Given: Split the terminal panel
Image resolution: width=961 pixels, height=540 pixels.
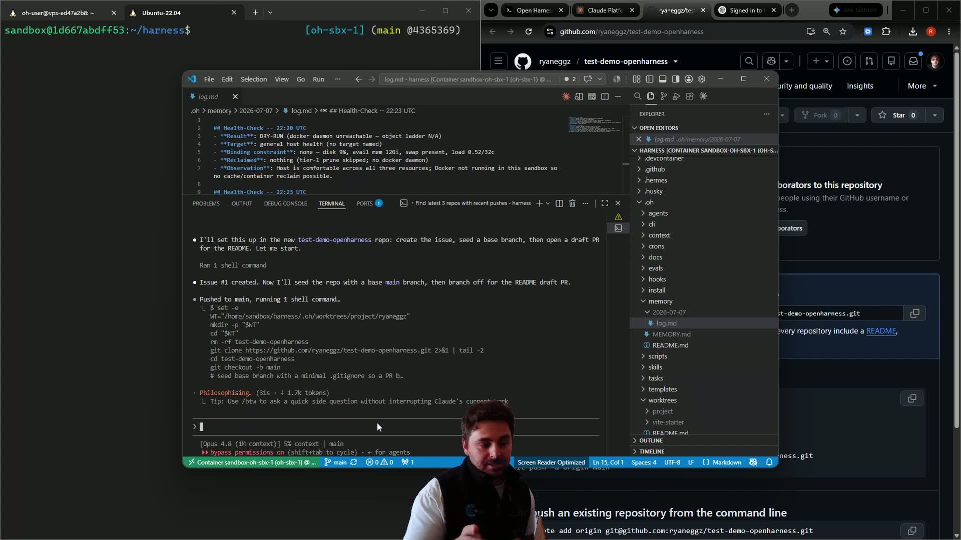Looking at the screenshot, I should point(559,203).
